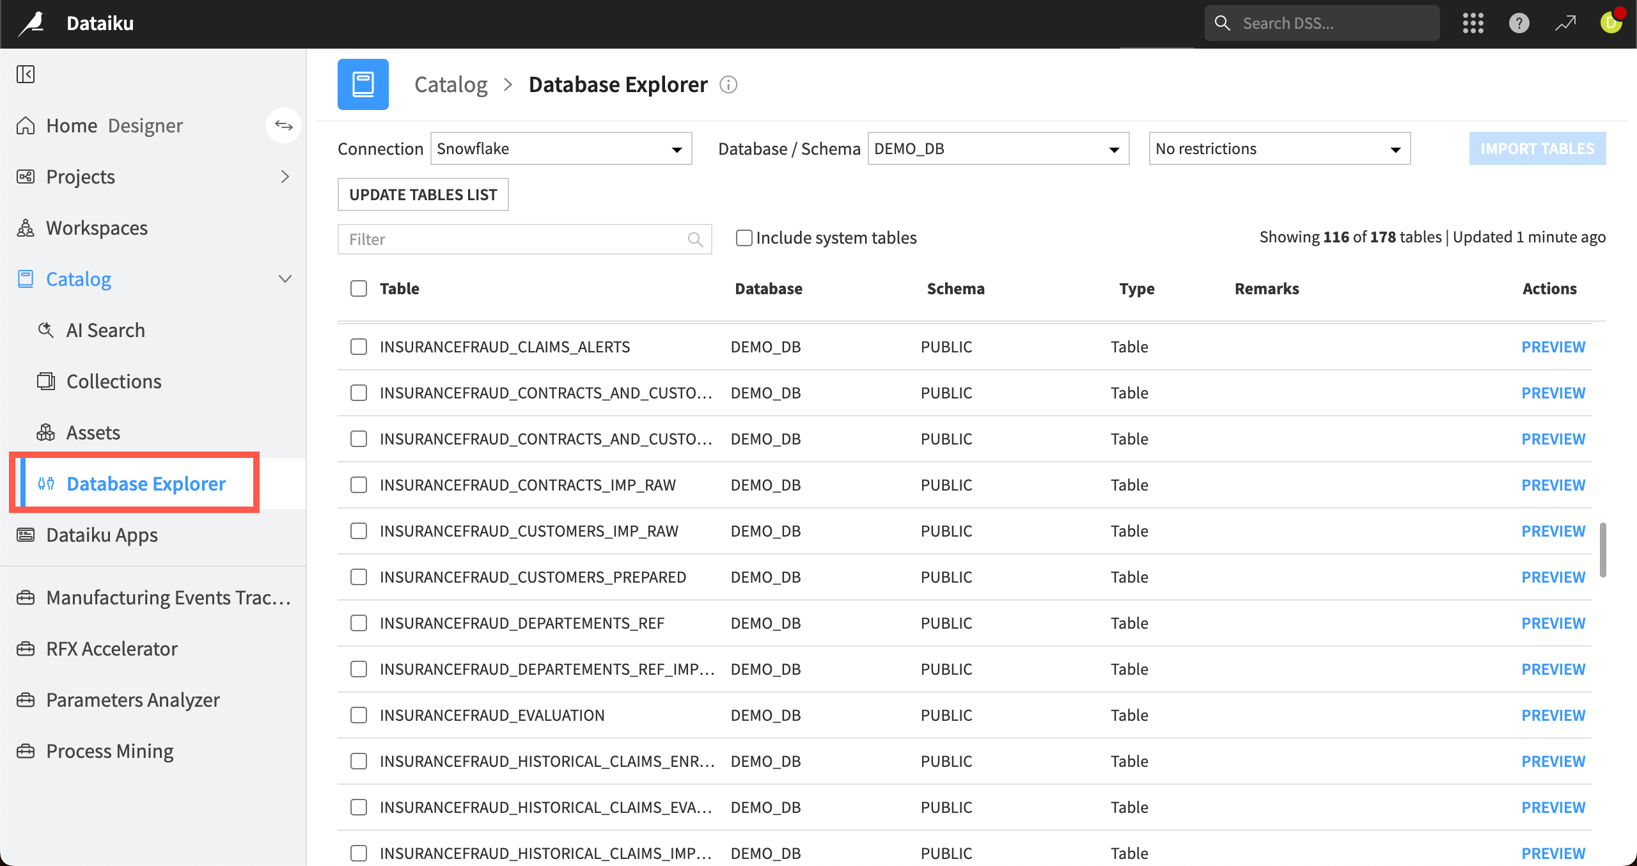Click the Manufacturing Events briefcase icon

click(26, 597)
